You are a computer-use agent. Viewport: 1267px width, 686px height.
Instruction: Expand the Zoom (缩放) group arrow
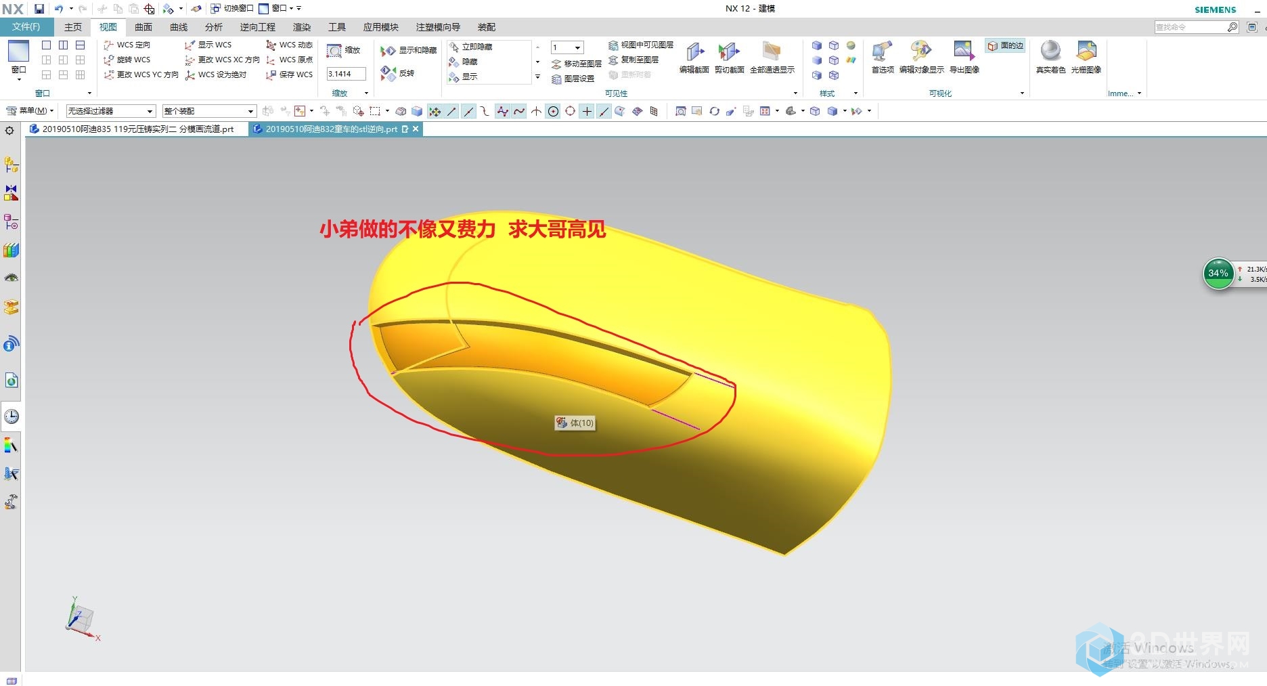point(366,93)
